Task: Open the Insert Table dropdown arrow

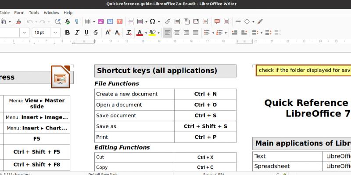Action: click(x=93, y=21)
